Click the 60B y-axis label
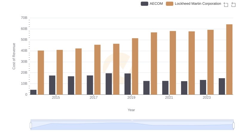The width and height of the screenshot is (239, 137). [x=24, y=29]
